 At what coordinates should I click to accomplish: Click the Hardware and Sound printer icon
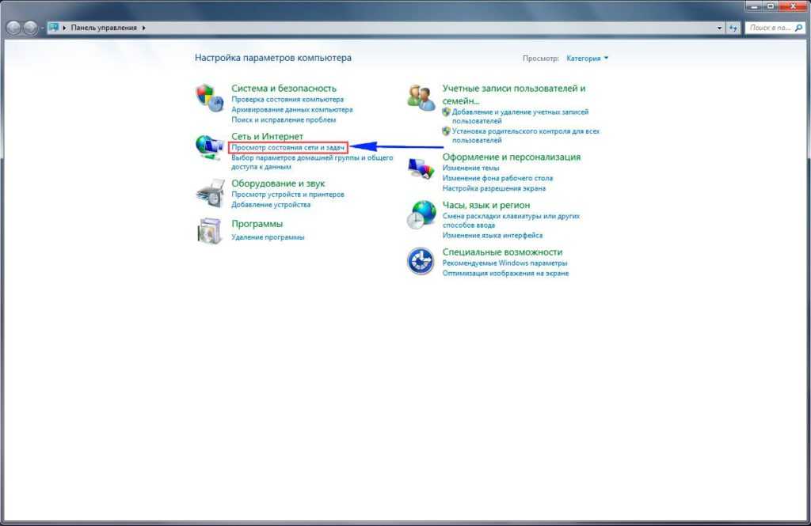click(x=208, y=192)
